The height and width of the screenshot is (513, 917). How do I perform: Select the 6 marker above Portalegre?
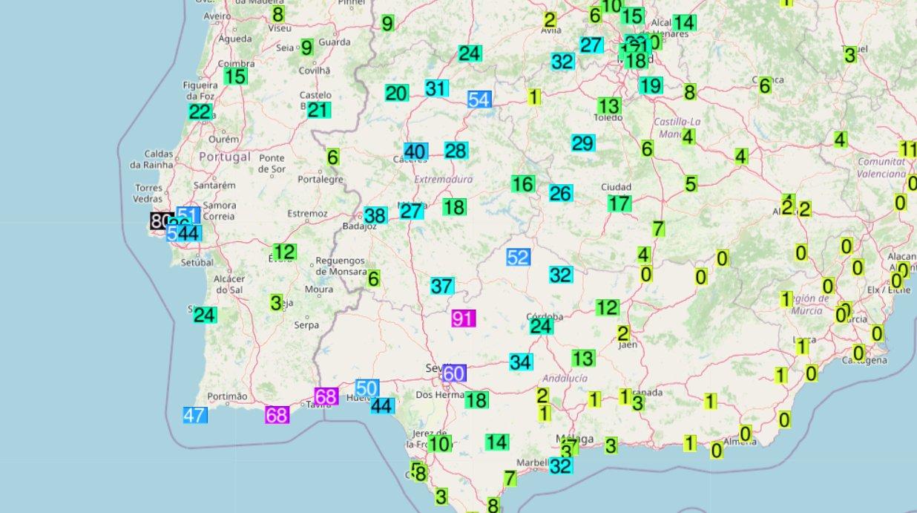coord(332,157)
